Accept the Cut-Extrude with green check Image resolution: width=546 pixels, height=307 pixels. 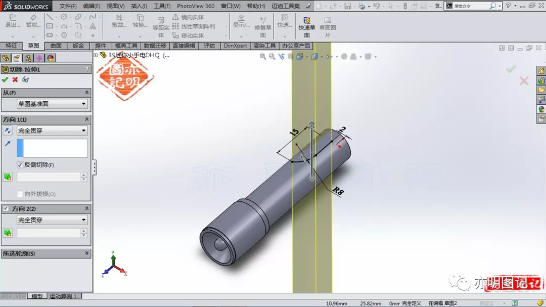coord(5,79)
